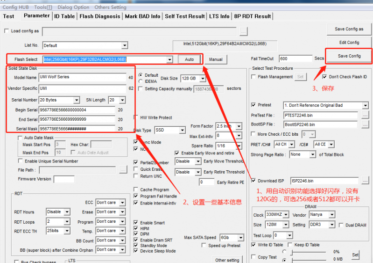Open Self Test Result tab
This screenshot has width=373, height=263.
pyautogui.click(x=185, y=16)
